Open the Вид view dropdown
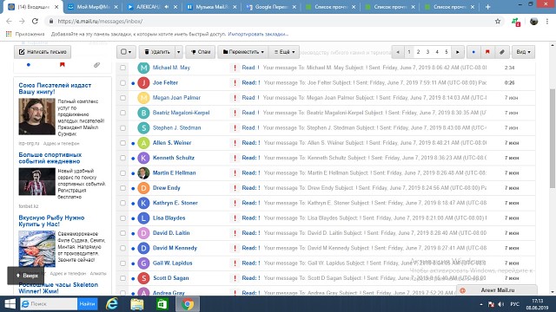Viewport: 556px width, 312px height. (523, 52)
